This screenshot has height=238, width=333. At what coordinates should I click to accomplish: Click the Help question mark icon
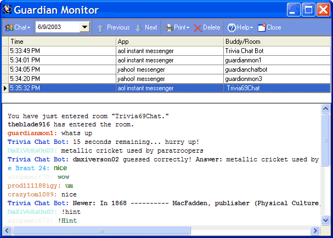pyautogui.click(x=232, y=28)
